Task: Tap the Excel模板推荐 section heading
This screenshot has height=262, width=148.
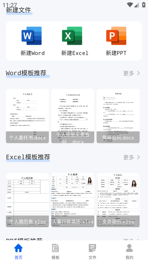Action: point(28,157)
